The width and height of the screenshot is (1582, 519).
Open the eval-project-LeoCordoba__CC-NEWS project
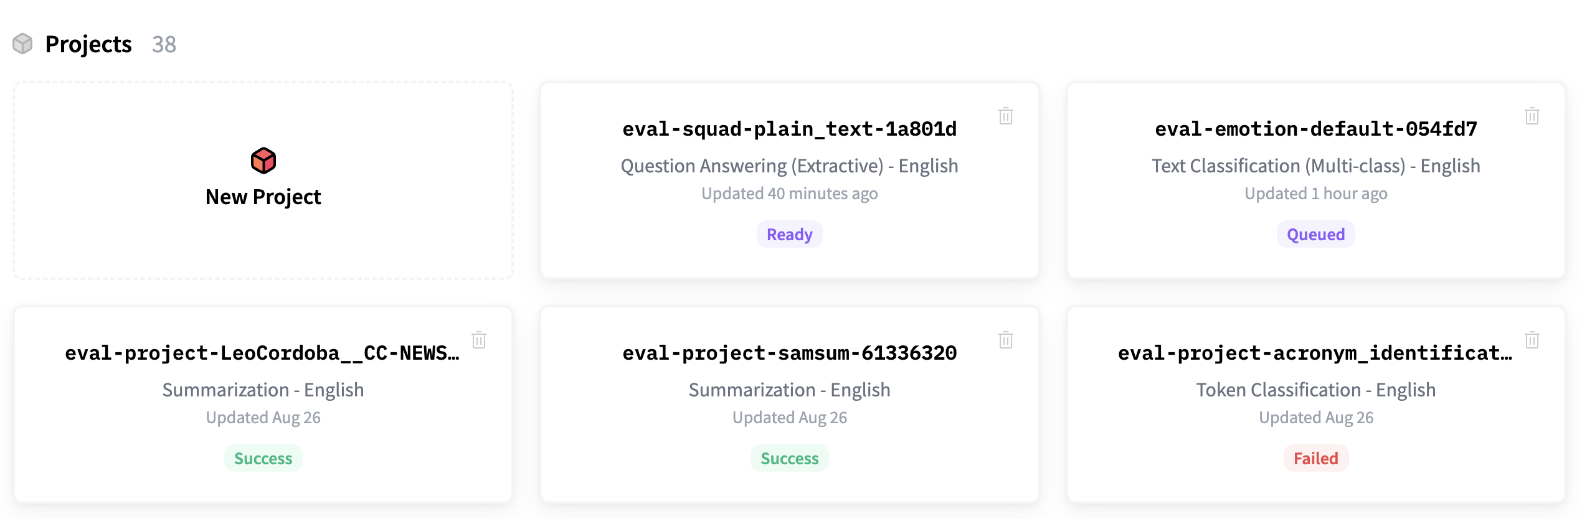pyautogui.click(x=262, y=353)
